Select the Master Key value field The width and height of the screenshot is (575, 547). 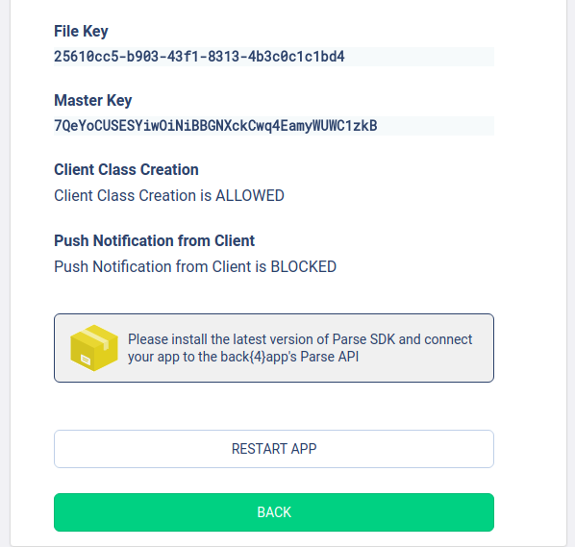pyautogui.click(x=274, y=126)
